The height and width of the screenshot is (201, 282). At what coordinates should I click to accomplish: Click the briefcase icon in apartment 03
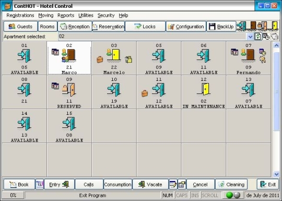pos(100,60)
